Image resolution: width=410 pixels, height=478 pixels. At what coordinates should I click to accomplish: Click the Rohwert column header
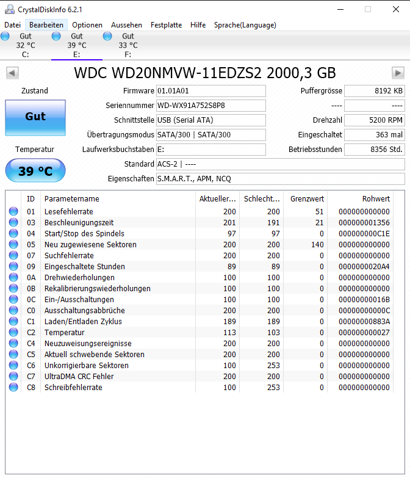tap(361, 199)
